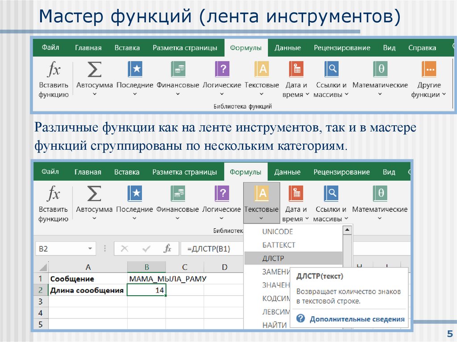Select the Математические functions icon
Viewport: 457px width, 342px height.
pyautogui.click(x=380, y=70)
